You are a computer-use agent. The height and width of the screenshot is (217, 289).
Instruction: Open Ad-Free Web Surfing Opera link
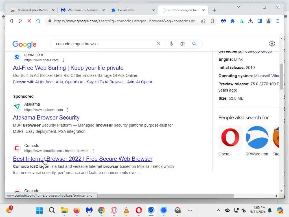point(68,68)
